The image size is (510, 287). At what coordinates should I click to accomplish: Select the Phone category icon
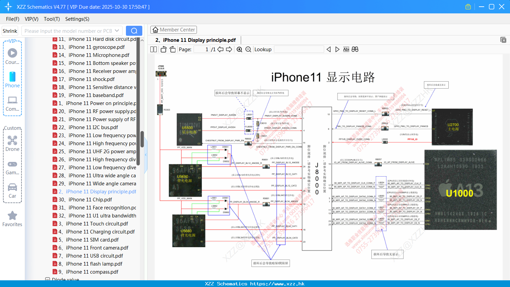[12, 80]
